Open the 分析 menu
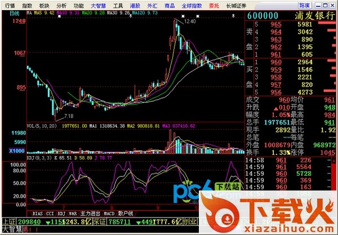Viewport: 338px width, 235px height. click(x=61, y=6)
